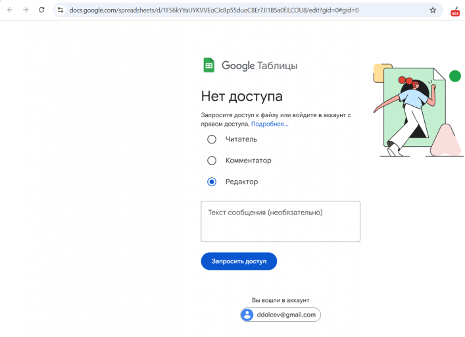Go back with the browser back arrow
Image resolution: width=465 pixels, height=337 pixels.
[x=10, y=10]
